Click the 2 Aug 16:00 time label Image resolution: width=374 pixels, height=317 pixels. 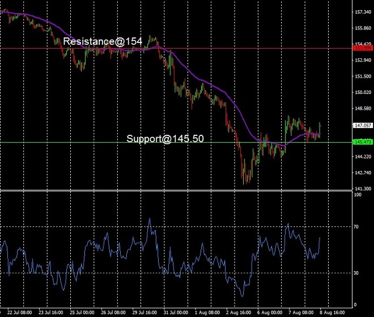coord(239,312)
